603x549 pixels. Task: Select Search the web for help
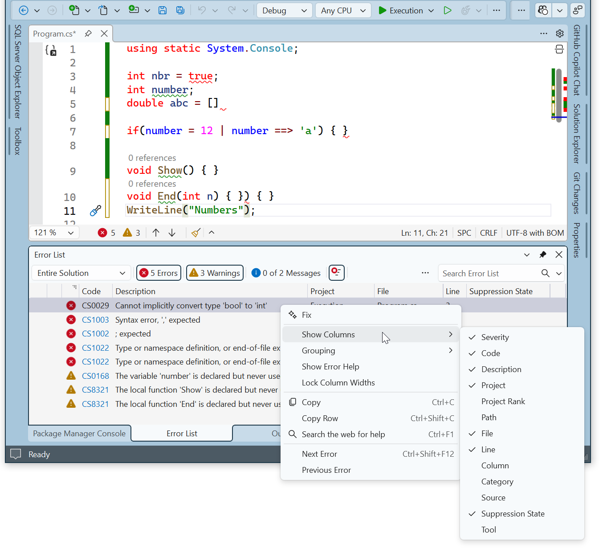pyautogui.click(x=371, y=434)
